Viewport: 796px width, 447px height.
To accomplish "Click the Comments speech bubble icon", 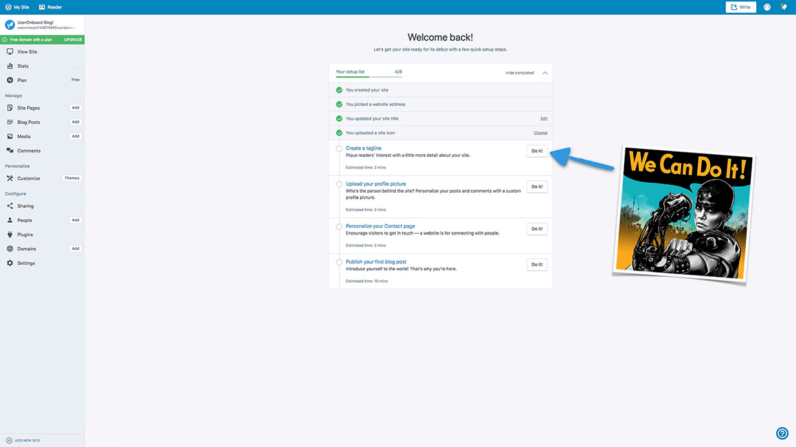I will [10, 151].
